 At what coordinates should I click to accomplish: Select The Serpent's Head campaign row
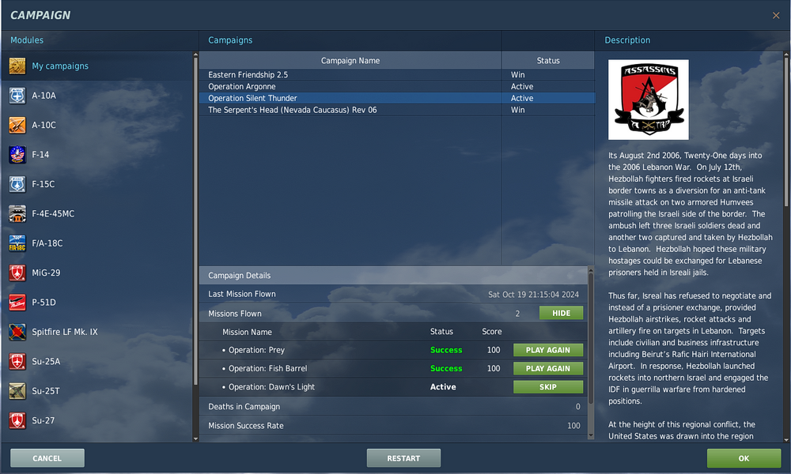tap(397, 110)
